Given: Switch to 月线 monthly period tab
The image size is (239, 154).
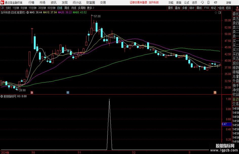Looking at the screenshot, I should click(74, 8).
